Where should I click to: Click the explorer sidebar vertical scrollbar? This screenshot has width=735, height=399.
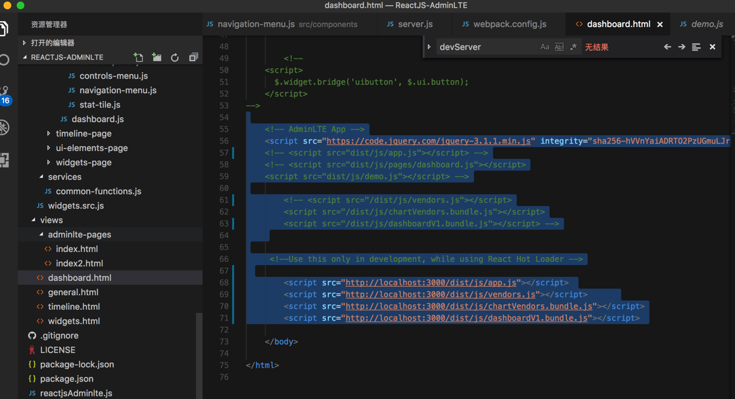[199, 354]
